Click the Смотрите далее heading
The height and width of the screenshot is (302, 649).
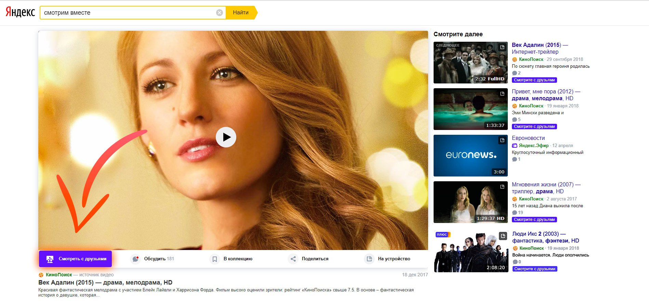coord(458,34)
